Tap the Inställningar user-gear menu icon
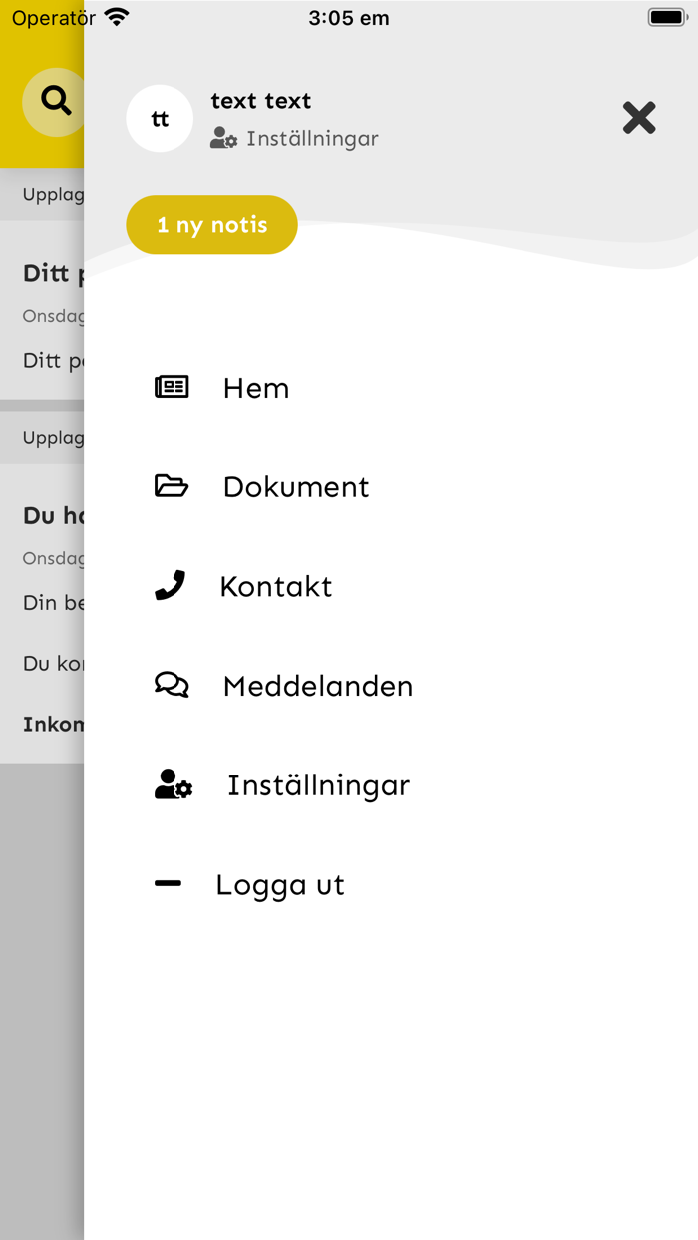Viewport: 698px width, 1240px height. 174,785
